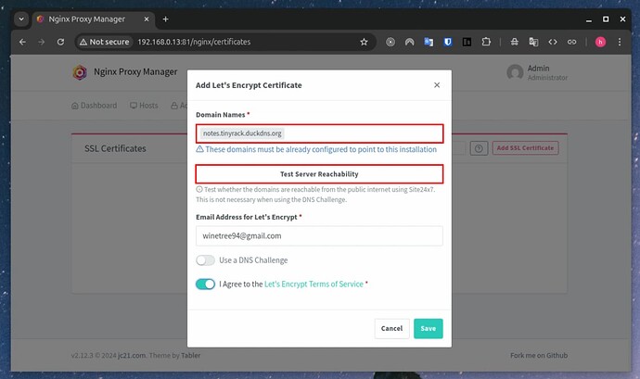Image resolution: width=640 pixels, height=379 pixels.
Task: Reload the current page
Action: 60,42
